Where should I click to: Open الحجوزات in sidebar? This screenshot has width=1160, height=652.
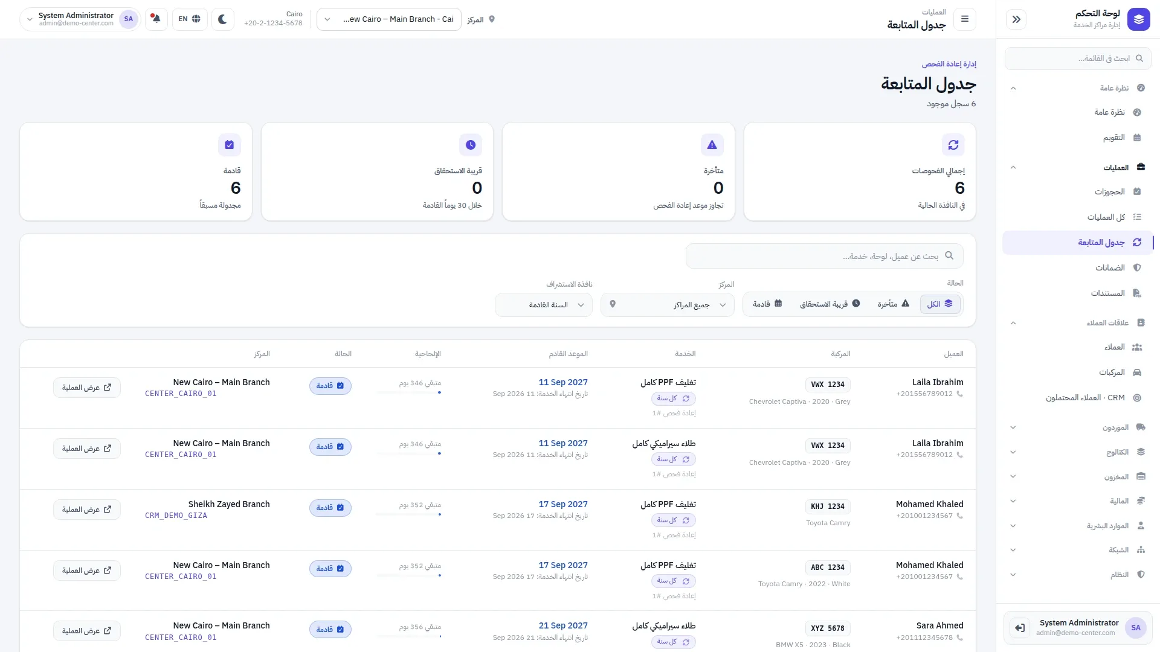tap(1078, 192)
